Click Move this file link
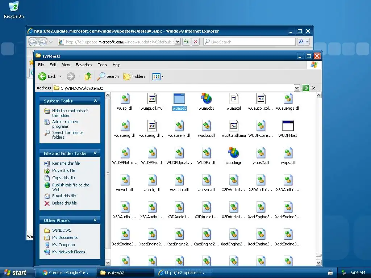 (64, 170)
